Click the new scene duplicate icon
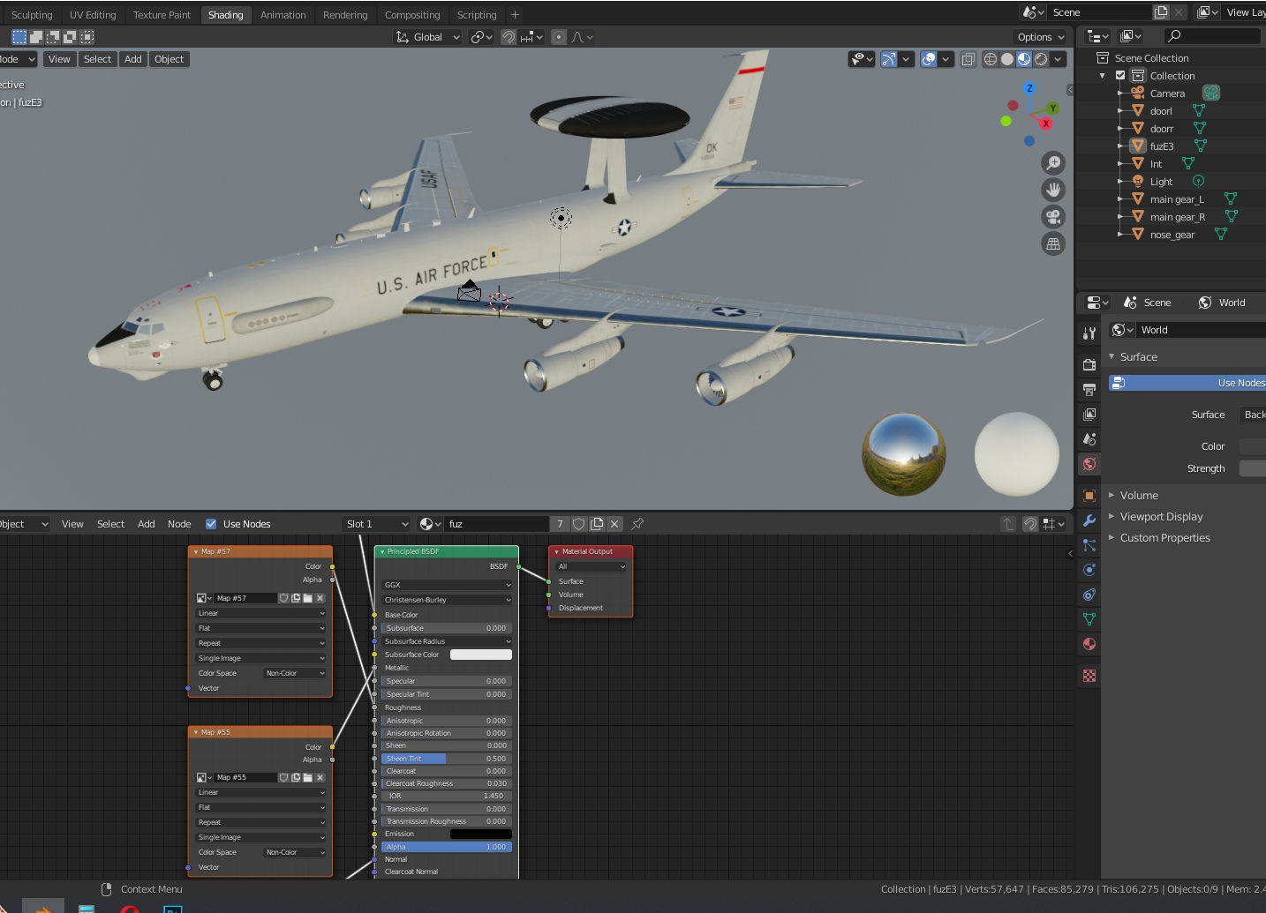Viewport: 1266px width, 913px height. coord(1161,12)
